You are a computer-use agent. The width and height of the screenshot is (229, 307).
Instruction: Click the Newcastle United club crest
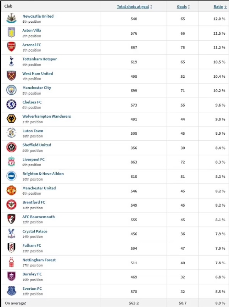pyautogui.click(x=12, y=18)
